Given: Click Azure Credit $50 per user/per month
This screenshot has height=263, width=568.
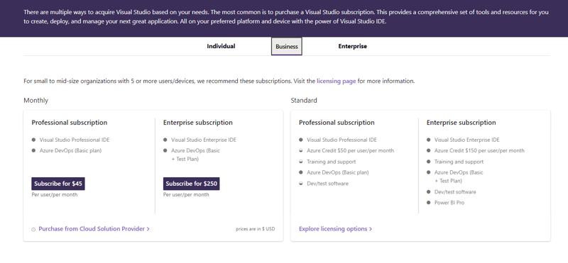Looking at the screenshot, I should 350,151.
